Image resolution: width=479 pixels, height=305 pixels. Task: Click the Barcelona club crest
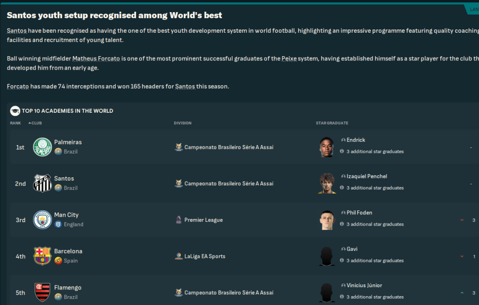pos(42,256)
